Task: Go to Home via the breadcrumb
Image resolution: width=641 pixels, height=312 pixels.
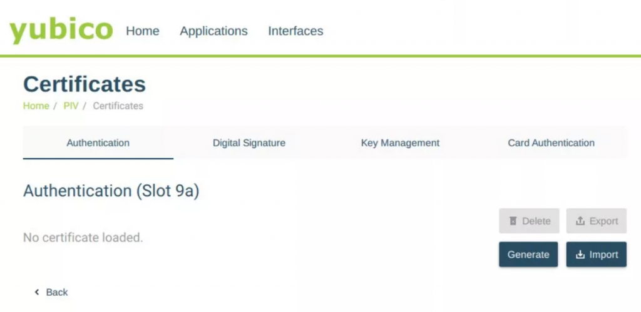Action: (36, 106)
